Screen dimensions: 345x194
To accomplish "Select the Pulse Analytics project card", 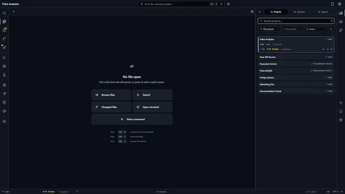I will point(296,44).
